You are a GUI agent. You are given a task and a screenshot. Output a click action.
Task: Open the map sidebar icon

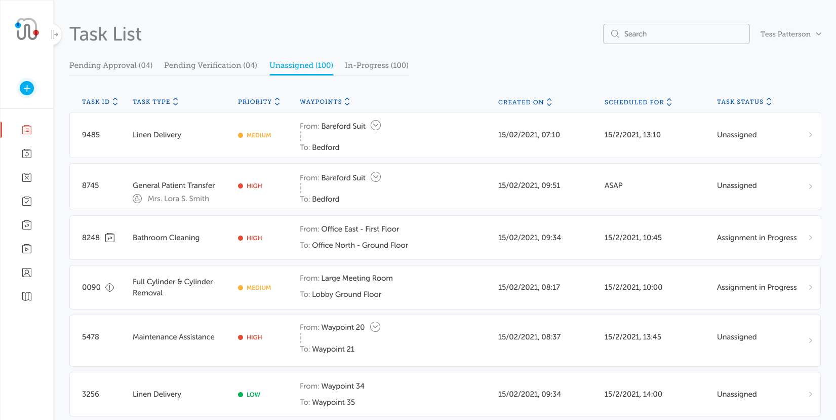coord(27,296)
